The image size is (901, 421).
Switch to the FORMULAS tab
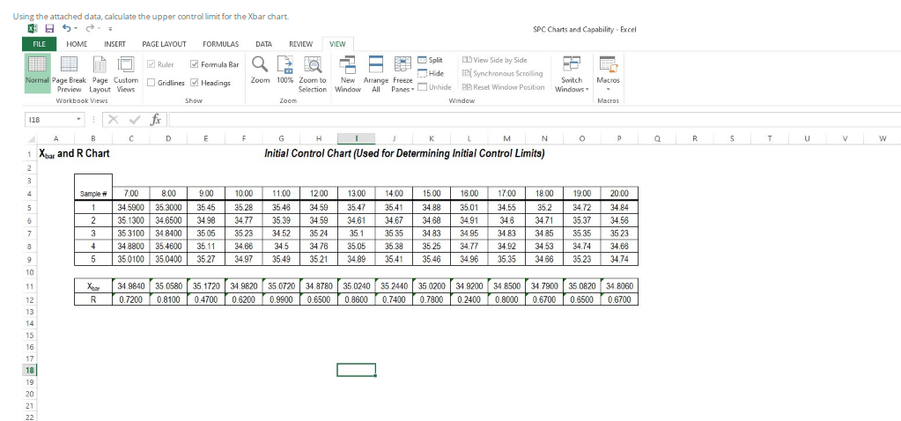click(x=221, y=44)
